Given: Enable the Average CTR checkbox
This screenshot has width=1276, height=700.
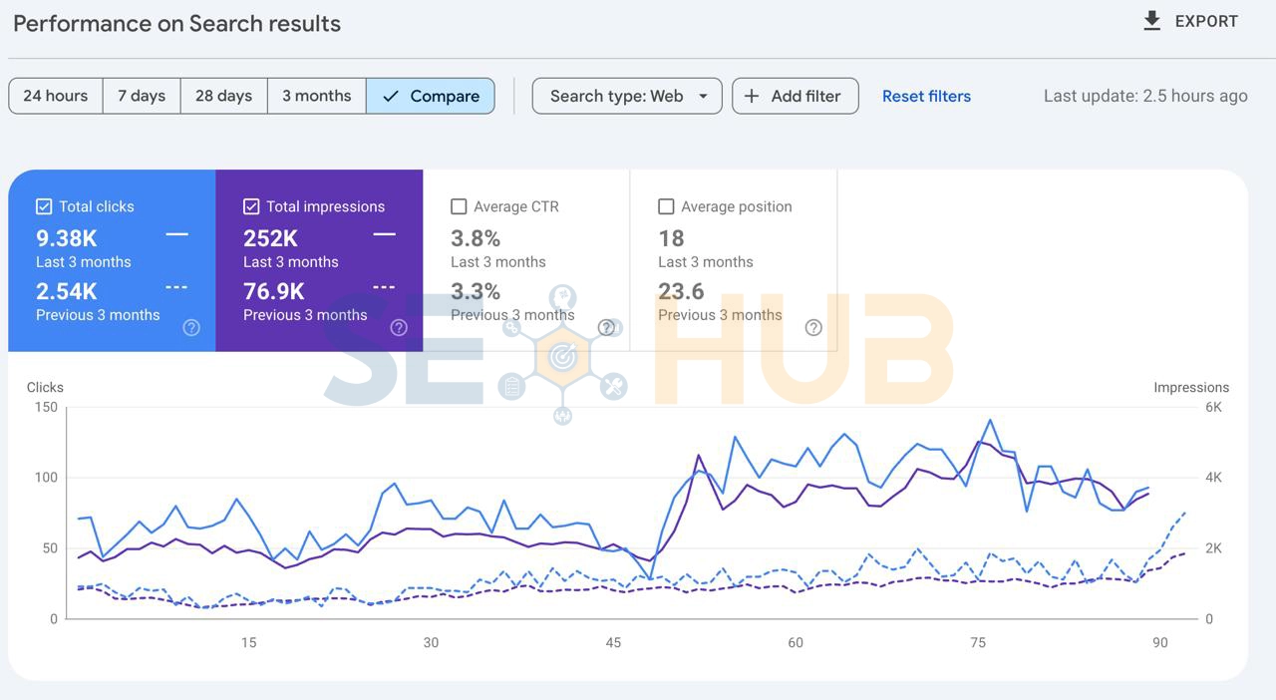Looking at the screenshot, I should point(459,206).
